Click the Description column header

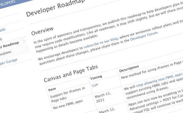[x=129, y=69]
